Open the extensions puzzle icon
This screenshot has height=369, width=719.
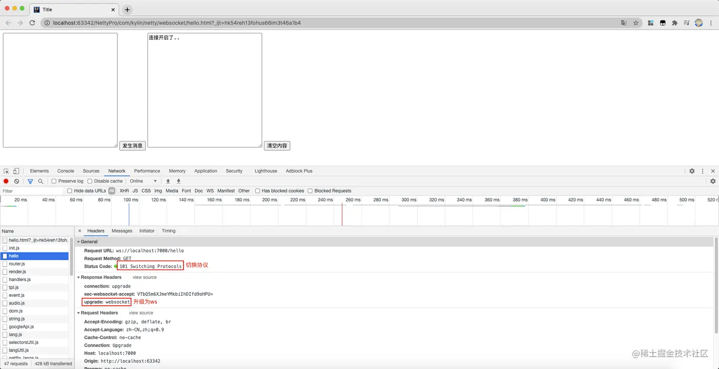[x=674, y=23]
